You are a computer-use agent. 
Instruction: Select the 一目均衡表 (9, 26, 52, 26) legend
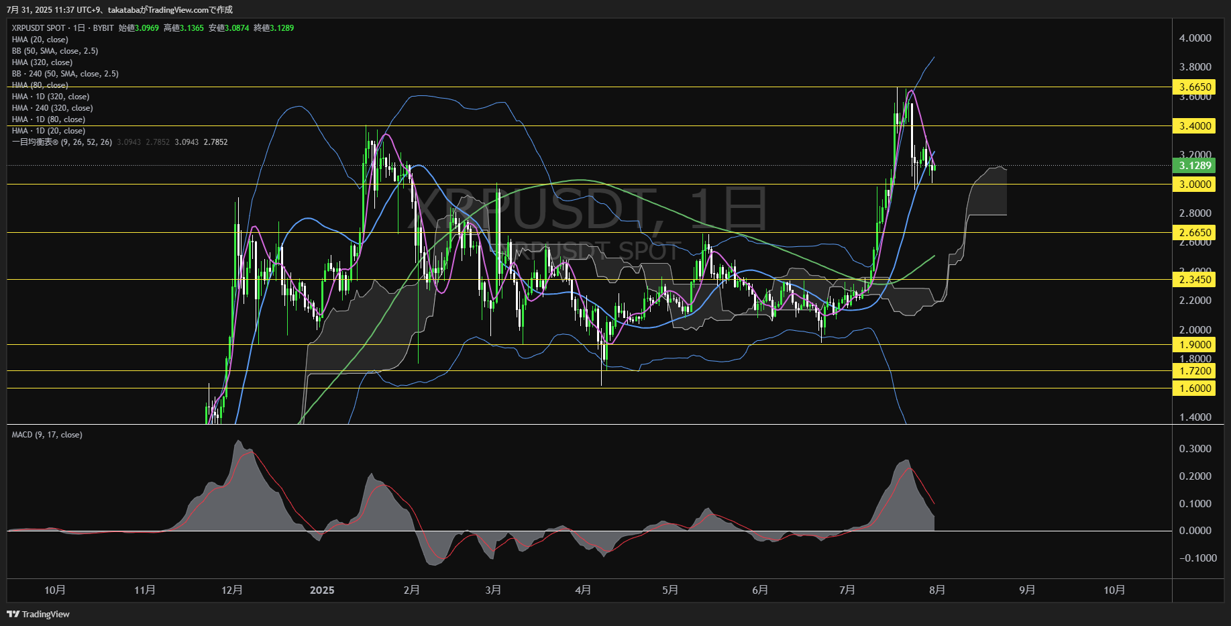coord(62,142)
